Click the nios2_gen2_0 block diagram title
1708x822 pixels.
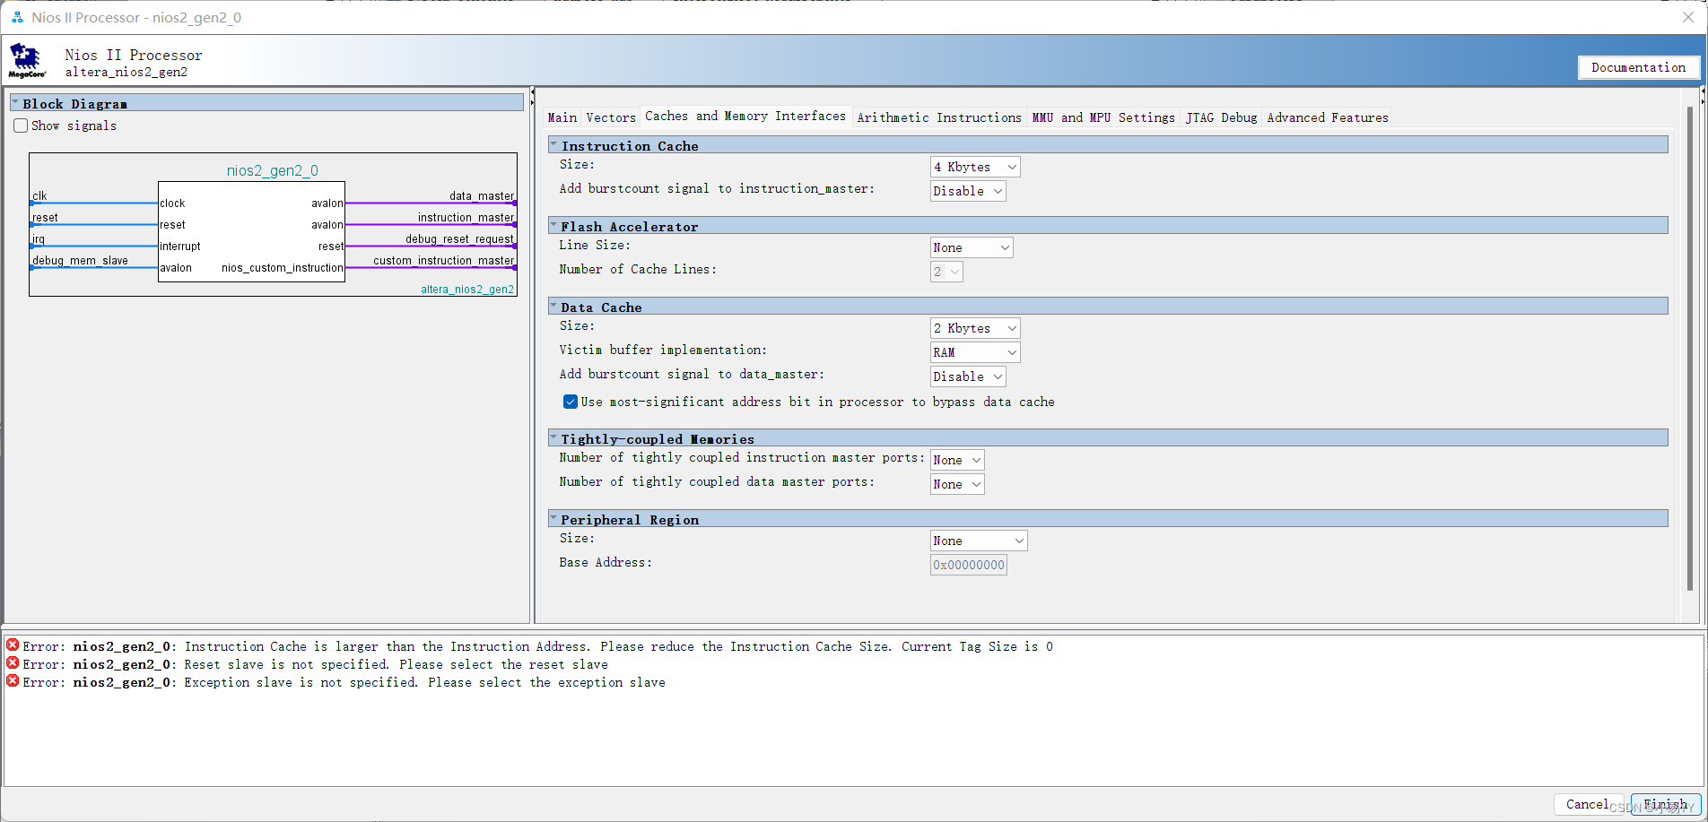(272, 170)
